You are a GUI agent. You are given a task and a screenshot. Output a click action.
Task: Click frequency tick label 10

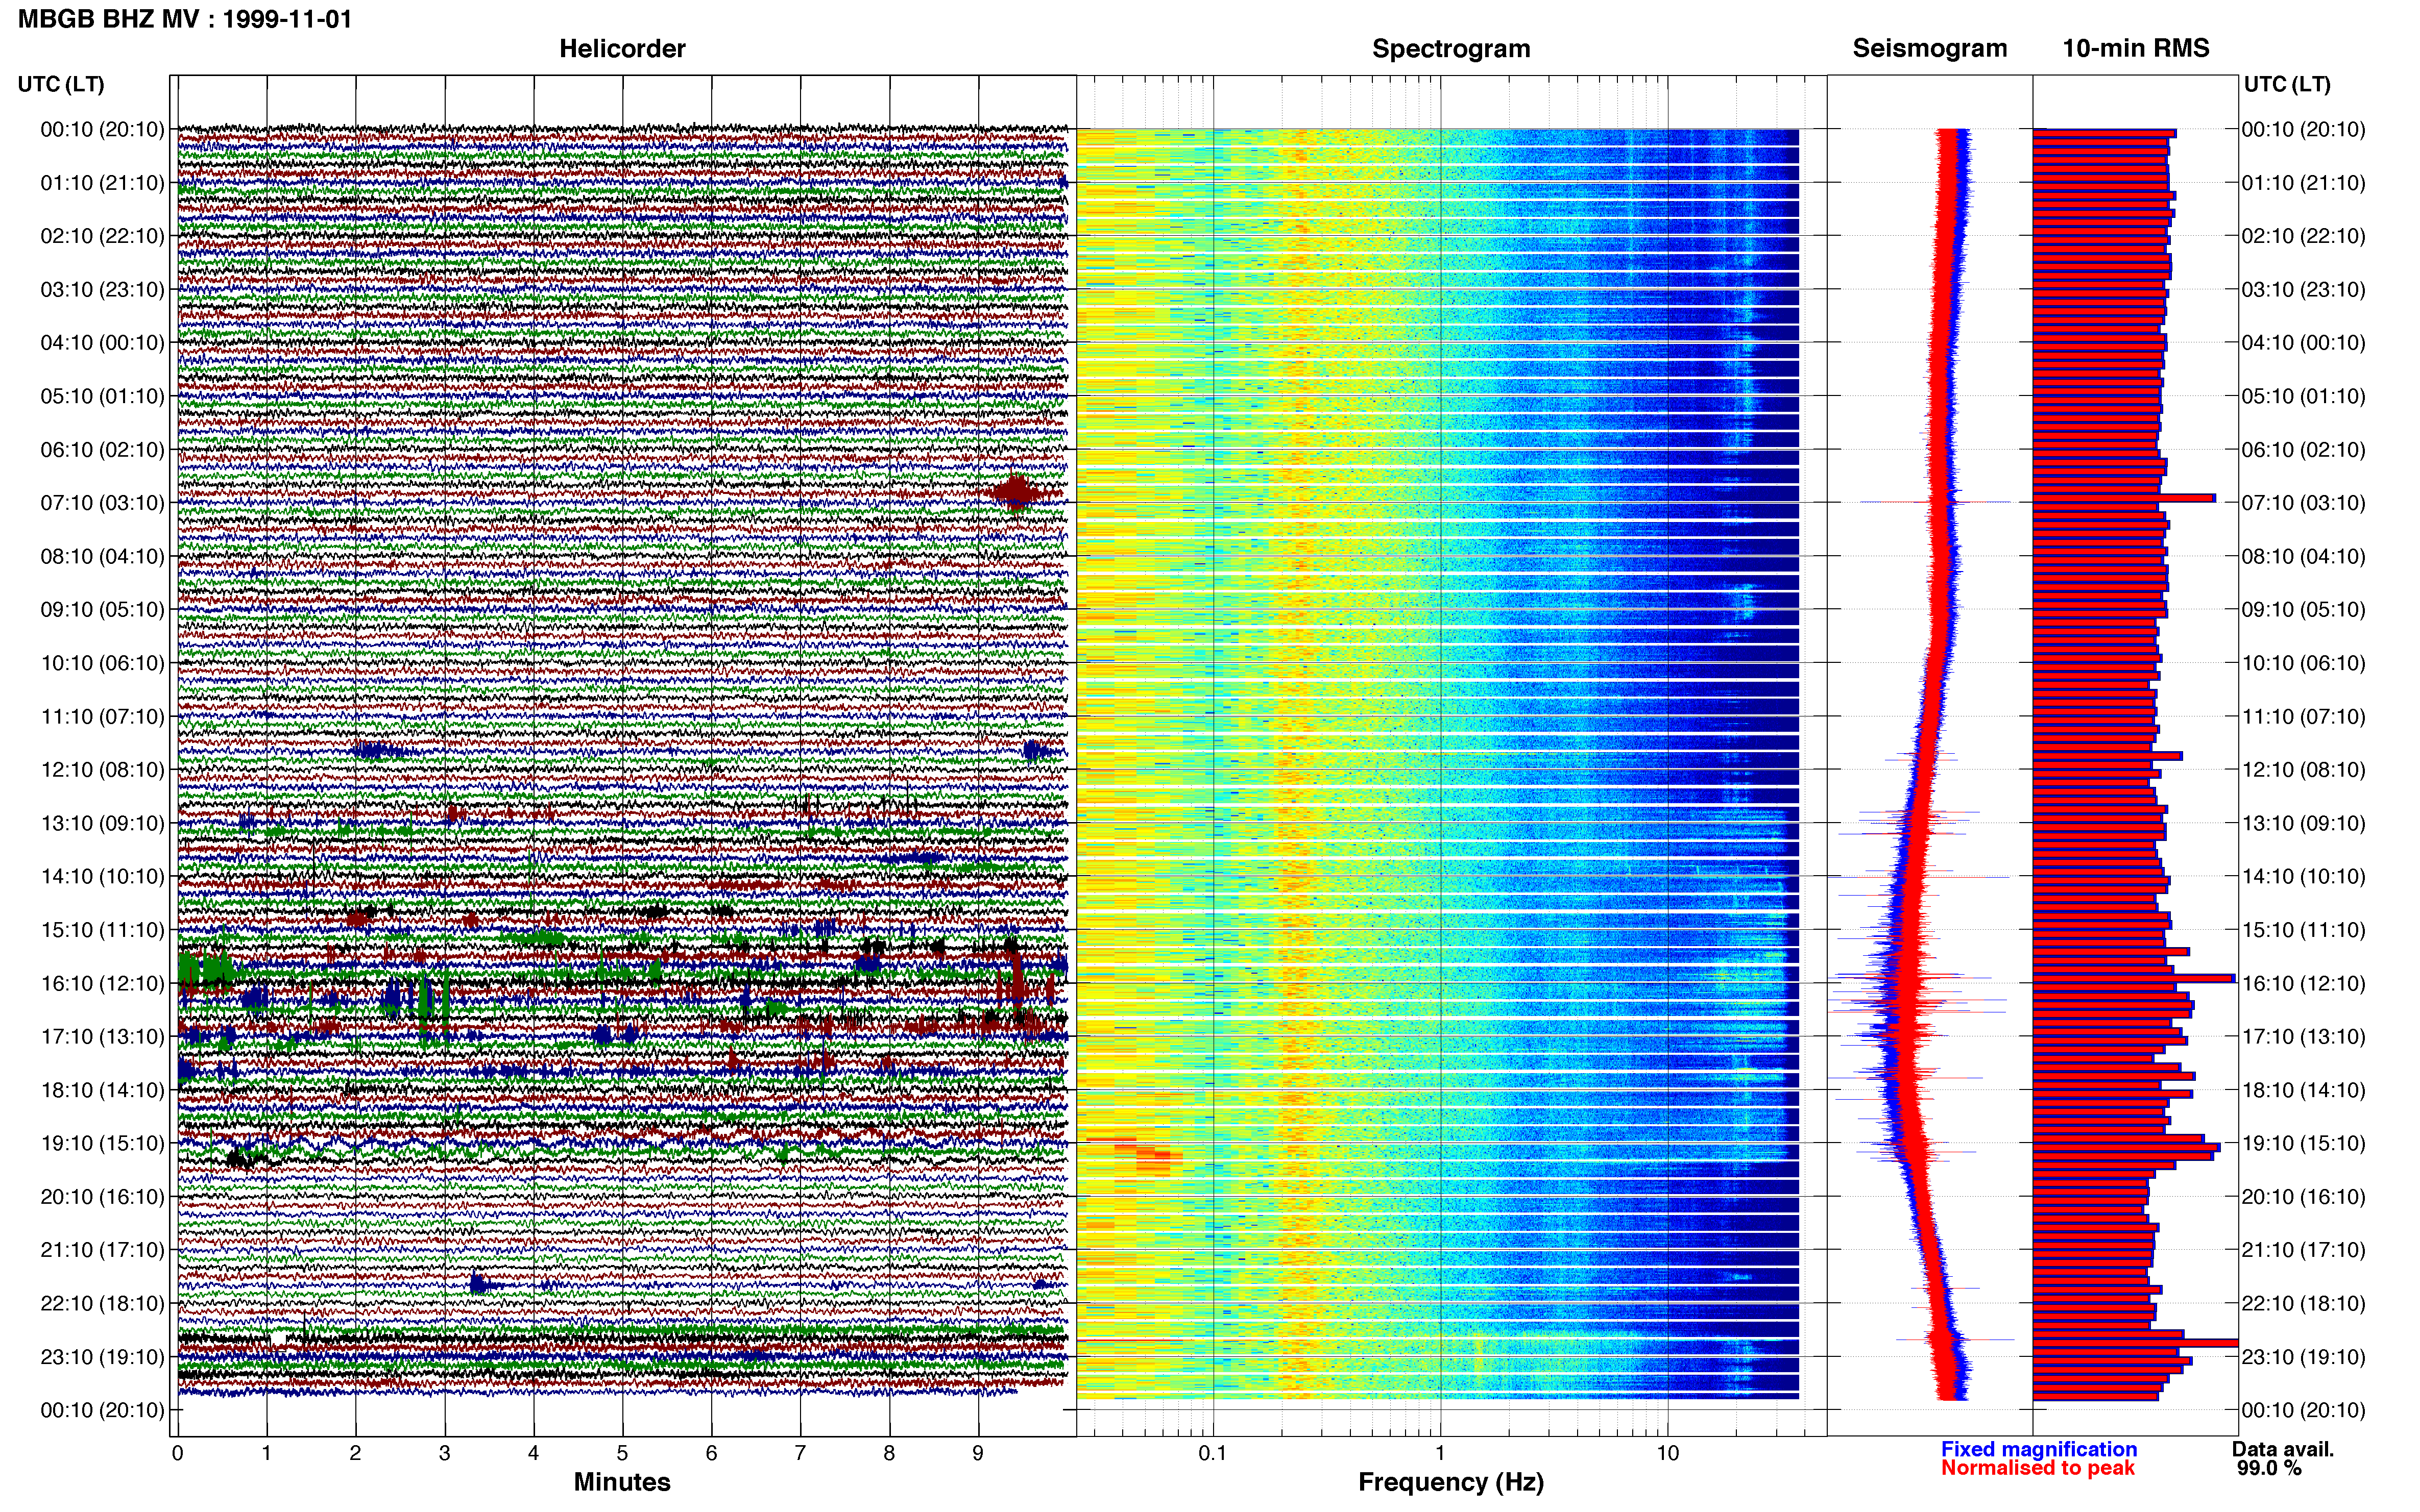click(x=1667, y=1453)
